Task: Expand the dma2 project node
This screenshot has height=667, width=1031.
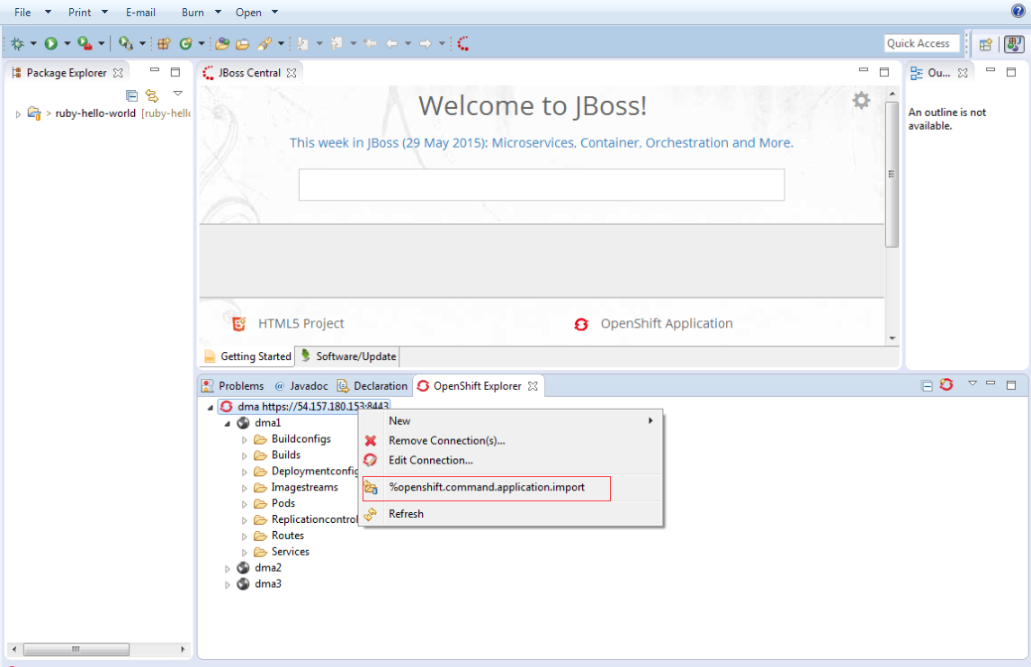Action: click(x=228, y=568)
